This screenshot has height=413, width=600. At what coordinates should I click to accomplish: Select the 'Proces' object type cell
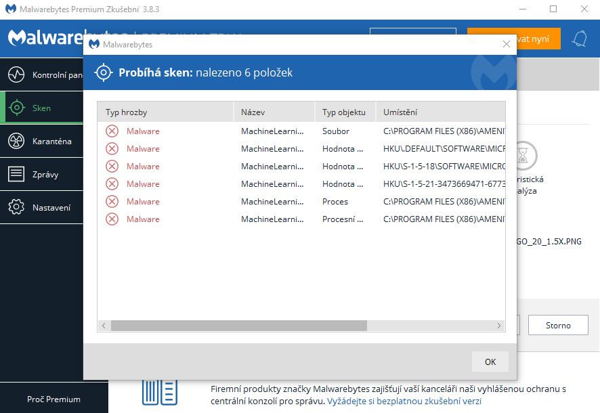pos(335,202)
